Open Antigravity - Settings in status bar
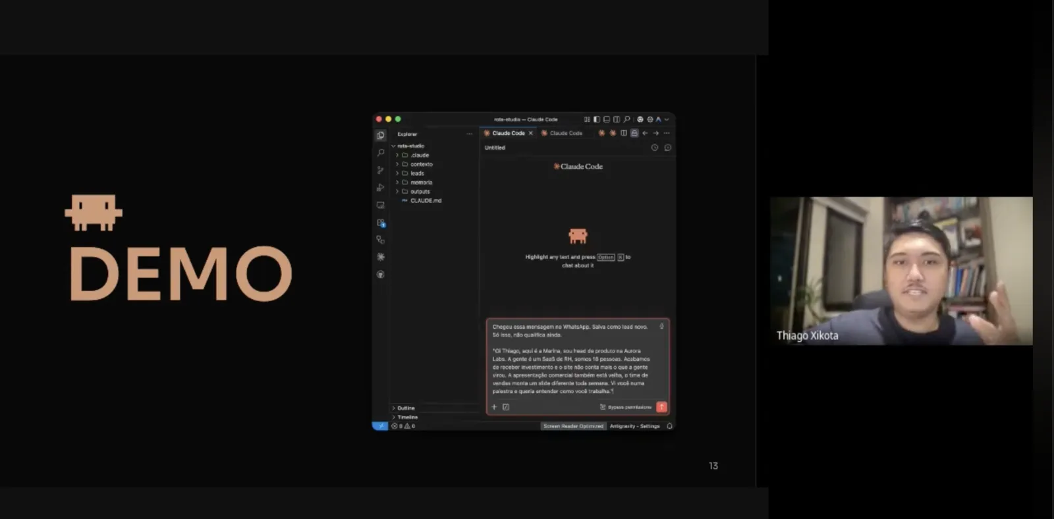This screenshot has height=519, width=1054. (x=634, y=426)
